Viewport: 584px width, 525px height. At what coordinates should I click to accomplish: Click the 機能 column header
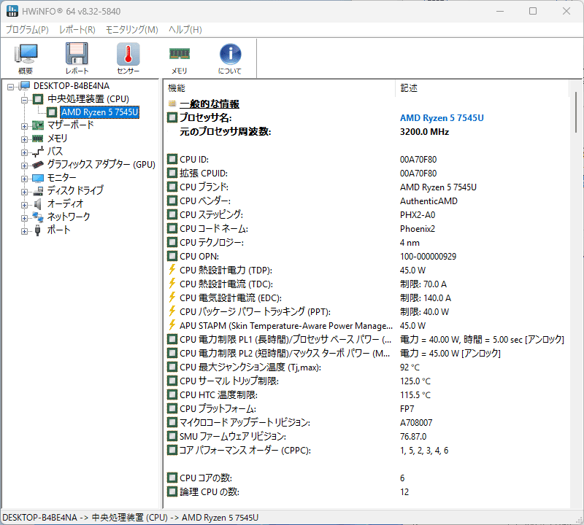[x=277, y=87]
